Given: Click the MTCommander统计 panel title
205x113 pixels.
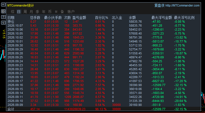Looking at the screenshot, I should [x=21, y=5].
